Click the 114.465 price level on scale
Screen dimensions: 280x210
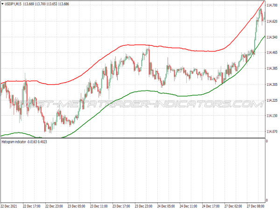pos(273,53)
